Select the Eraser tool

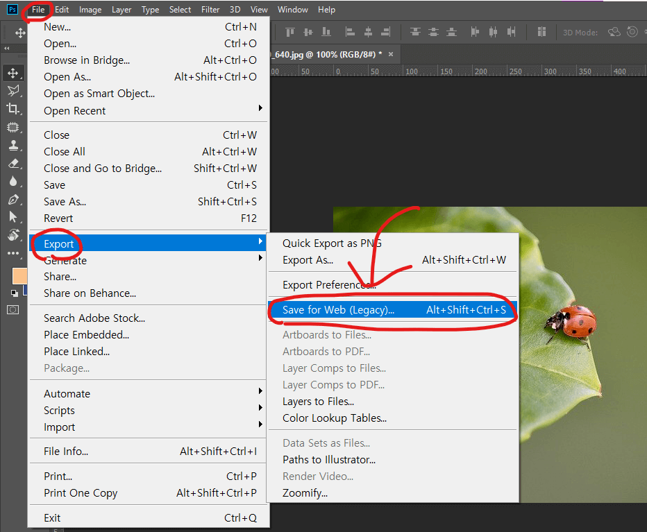pyautogui.click(x=12, y=164)
